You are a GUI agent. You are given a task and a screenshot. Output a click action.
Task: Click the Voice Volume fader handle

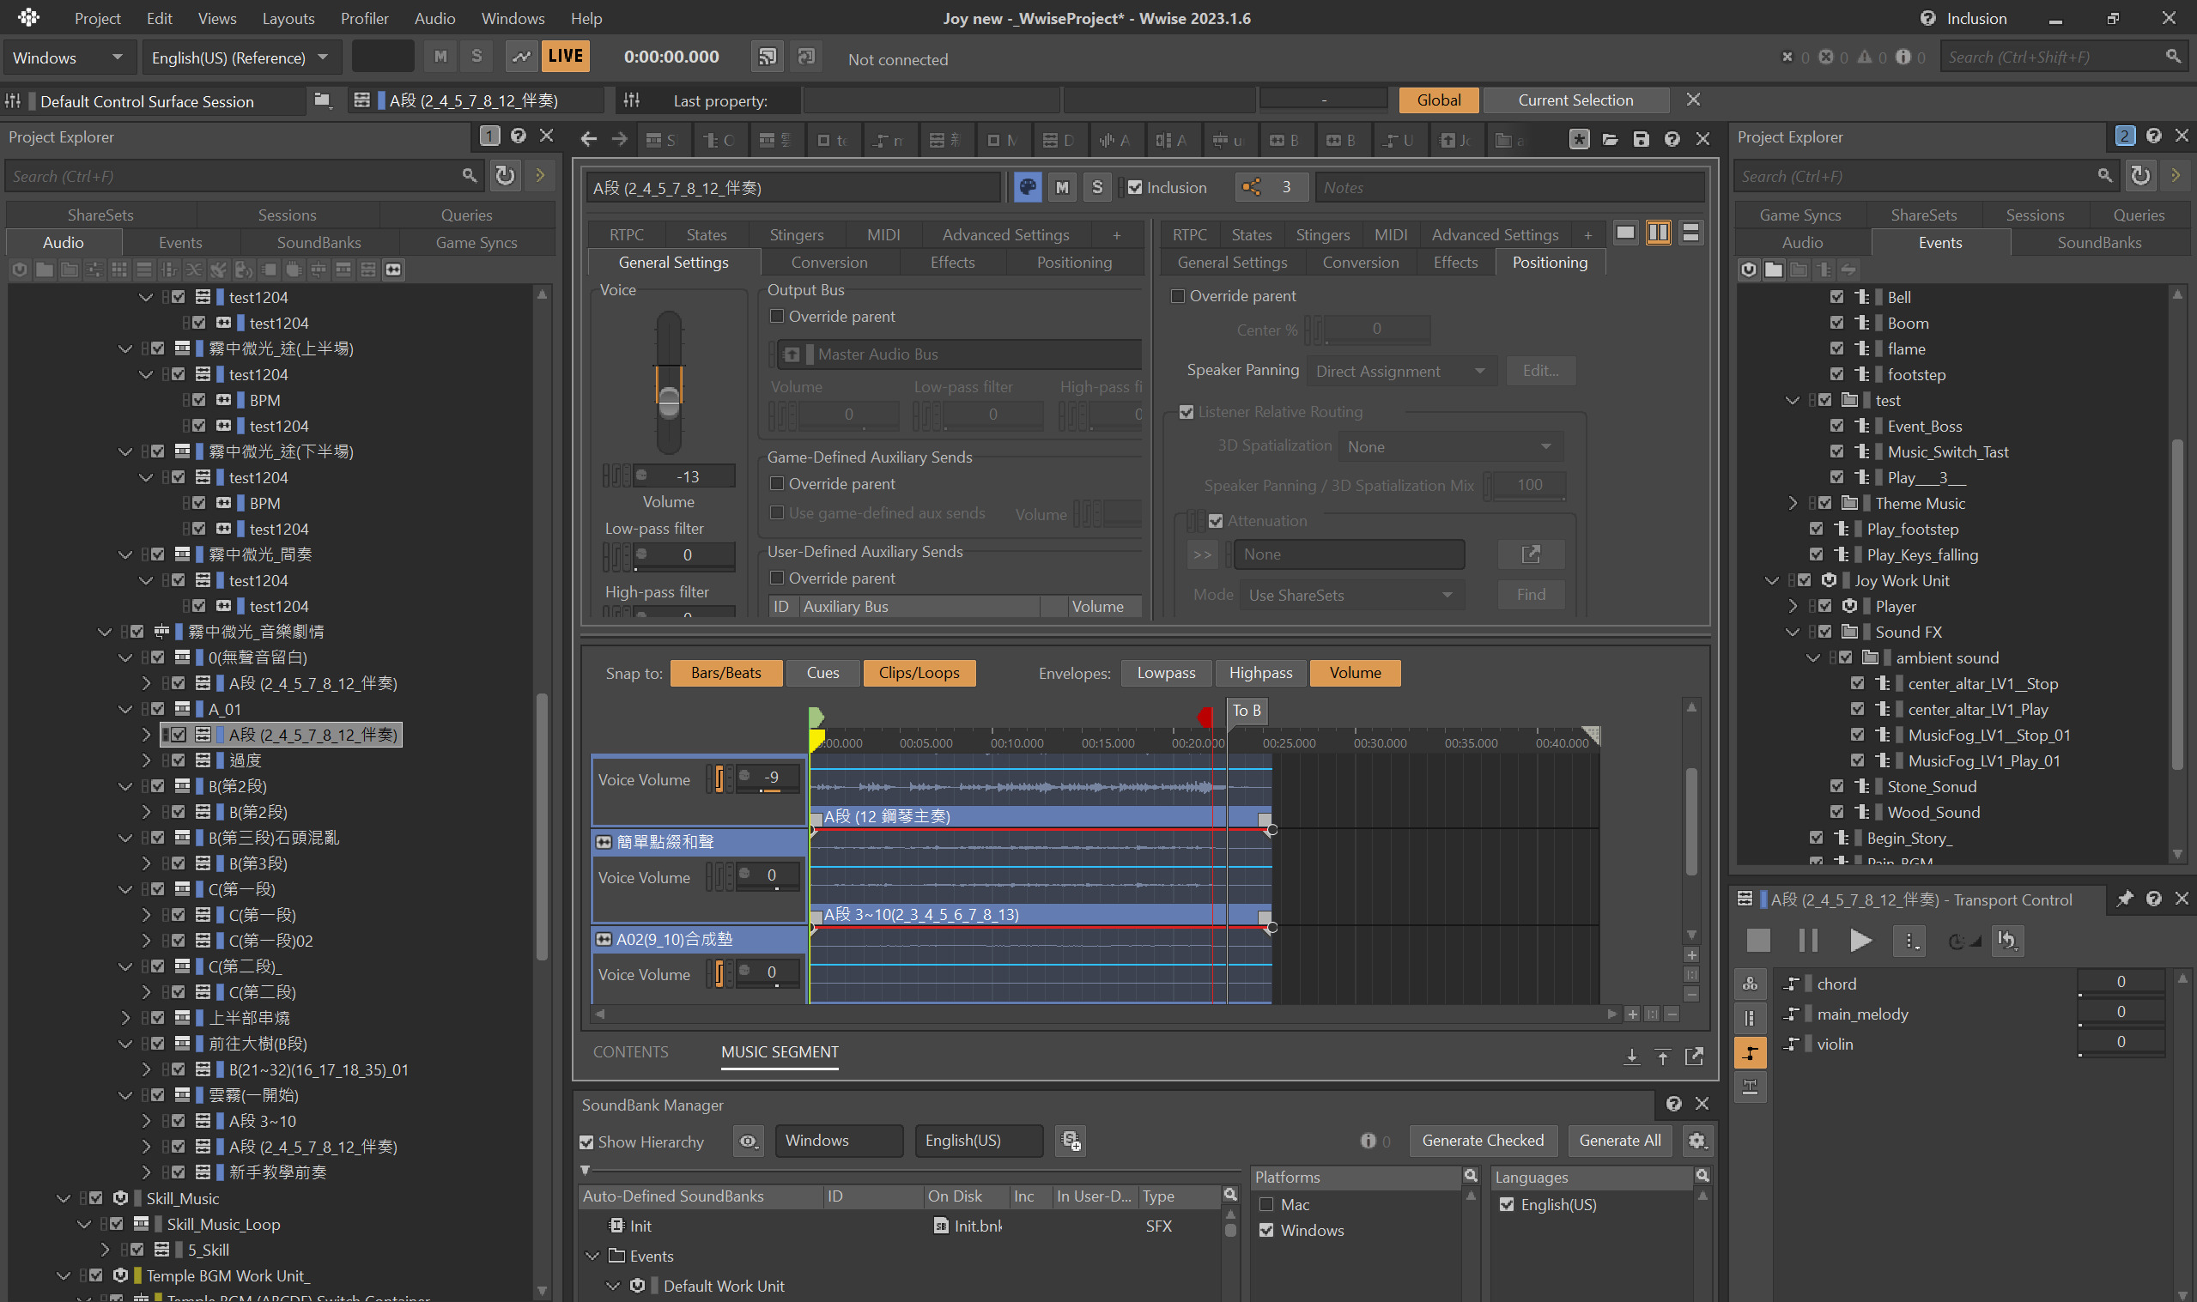pos(669,402)
